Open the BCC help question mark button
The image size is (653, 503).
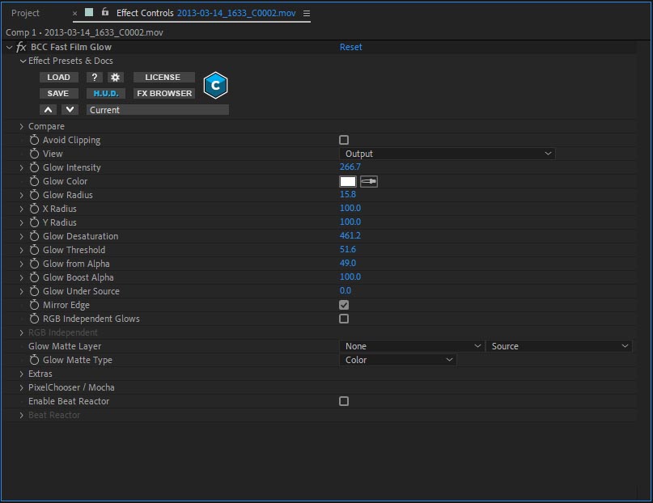coord(95,78)
